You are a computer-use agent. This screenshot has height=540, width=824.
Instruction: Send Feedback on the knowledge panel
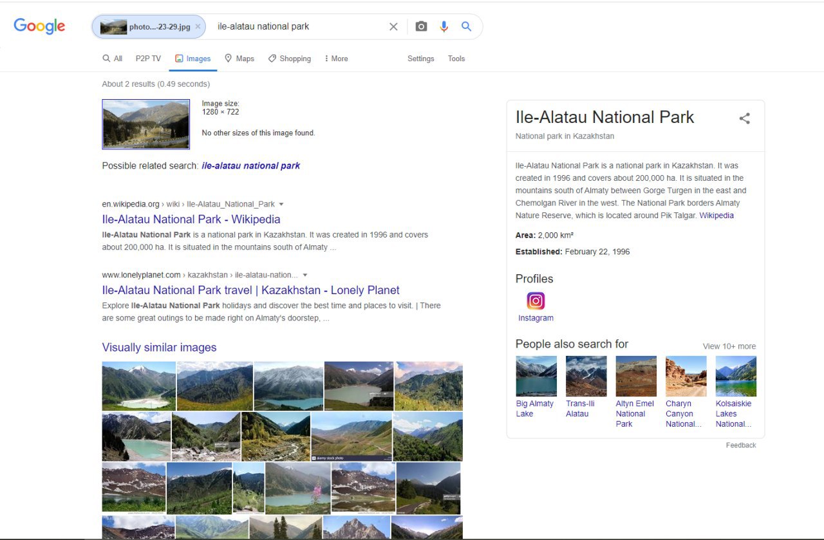point(741,445)
